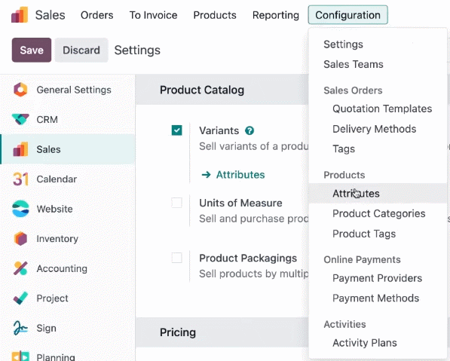Enable the Units of Measure checkbox

177,203
